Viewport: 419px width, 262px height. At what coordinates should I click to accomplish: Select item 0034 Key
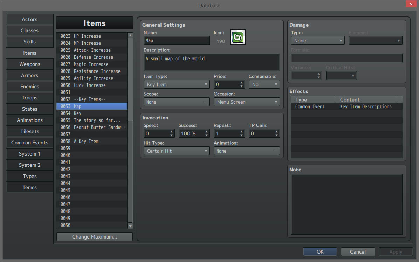[x=92, y=113]
